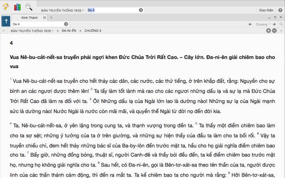This screenshot has width=285, height=178.
Task: Add a new tab with plus
Action: click(51, 17)
